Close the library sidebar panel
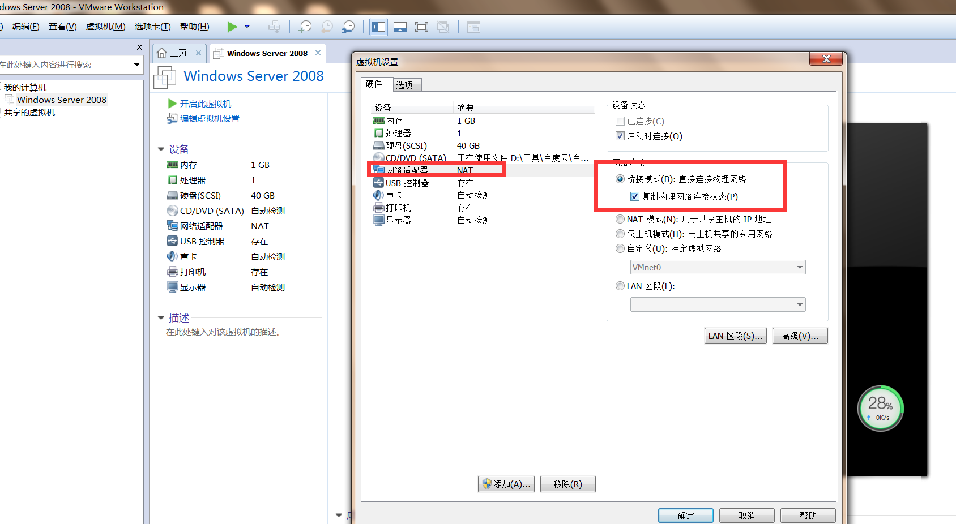Viewport: 956px width, 524px height. click(x=139, y=47)
